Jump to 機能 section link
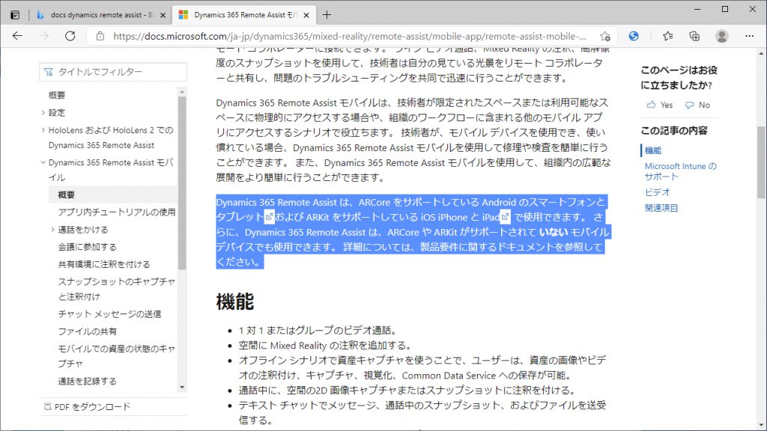This screenshot has height=431, width=767. click(652, 150)
